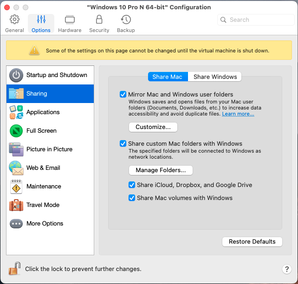298x284 pixels.
Task: Select the Full Screen label in the sidebar
Action: pyautogui.click(x=41, y=131)
